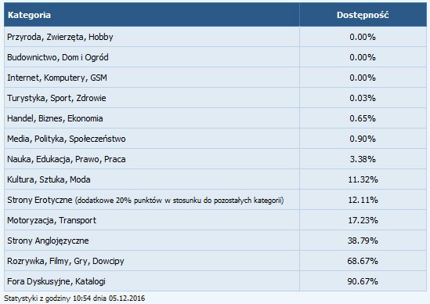Select Internet, Komputery, GSM category
Image resolution: width=430 pixels, height=304 pixels.
click(57, 78)
